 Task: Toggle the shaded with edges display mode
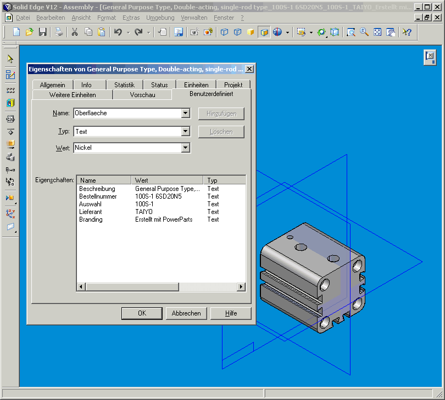(x=264, y=32)
